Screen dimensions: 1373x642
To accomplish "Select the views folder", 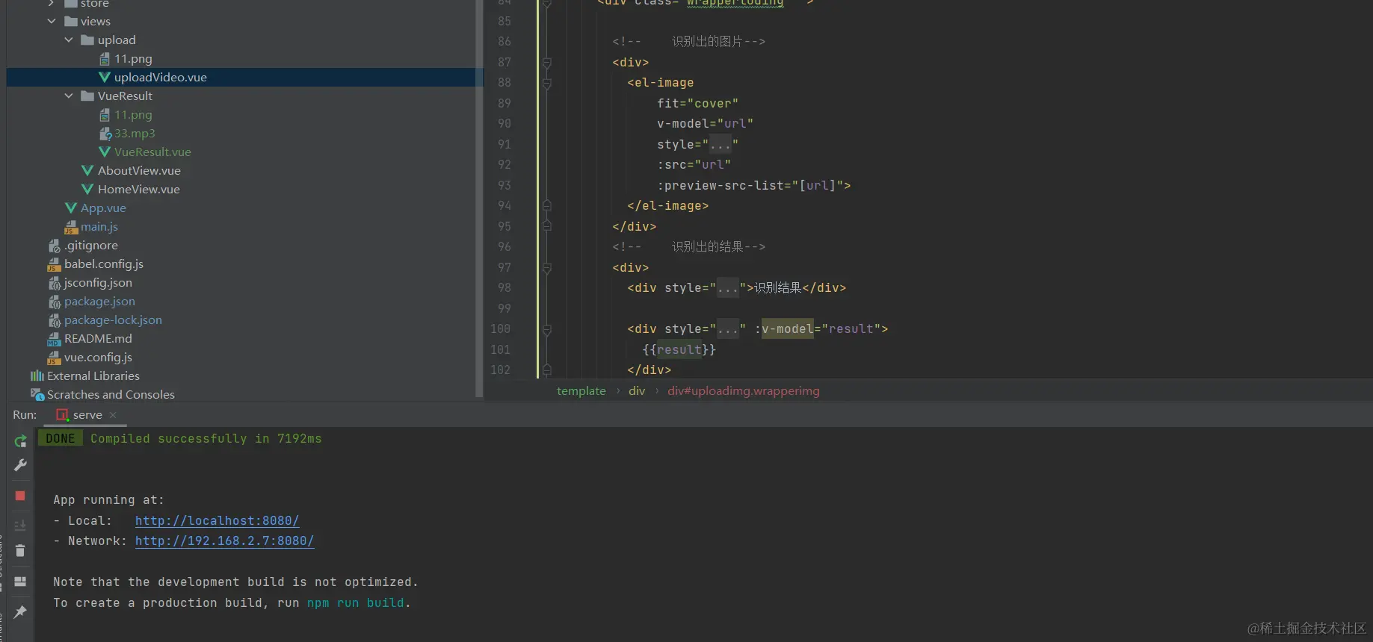I will pyautogui.click(x=95, y=21).
